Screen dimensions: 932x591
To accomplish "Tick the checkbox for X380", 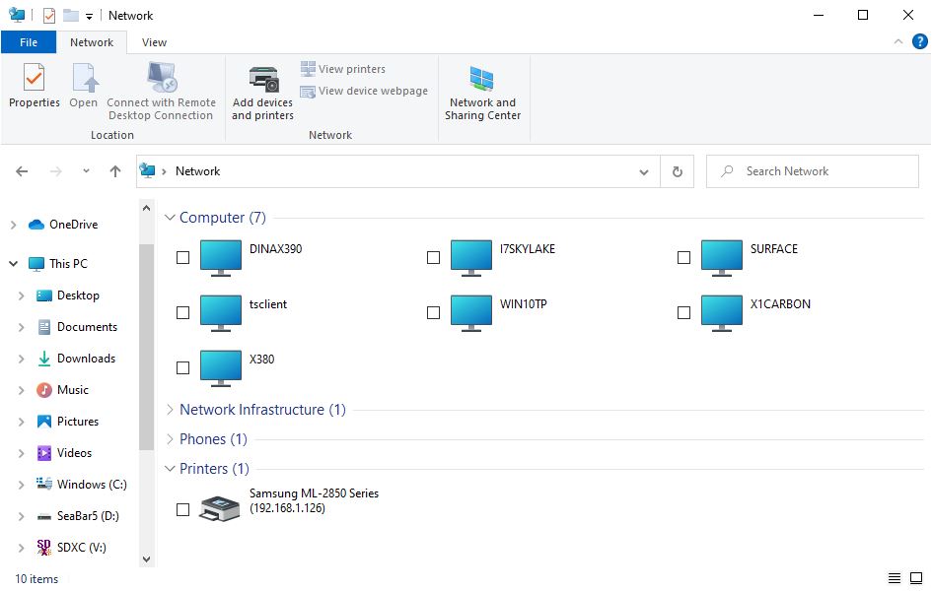I will (x=183, y=367).
